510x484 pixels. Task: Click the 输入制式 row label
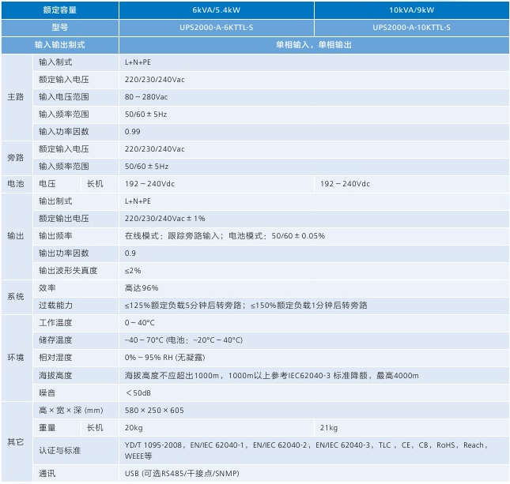[55, 62]
